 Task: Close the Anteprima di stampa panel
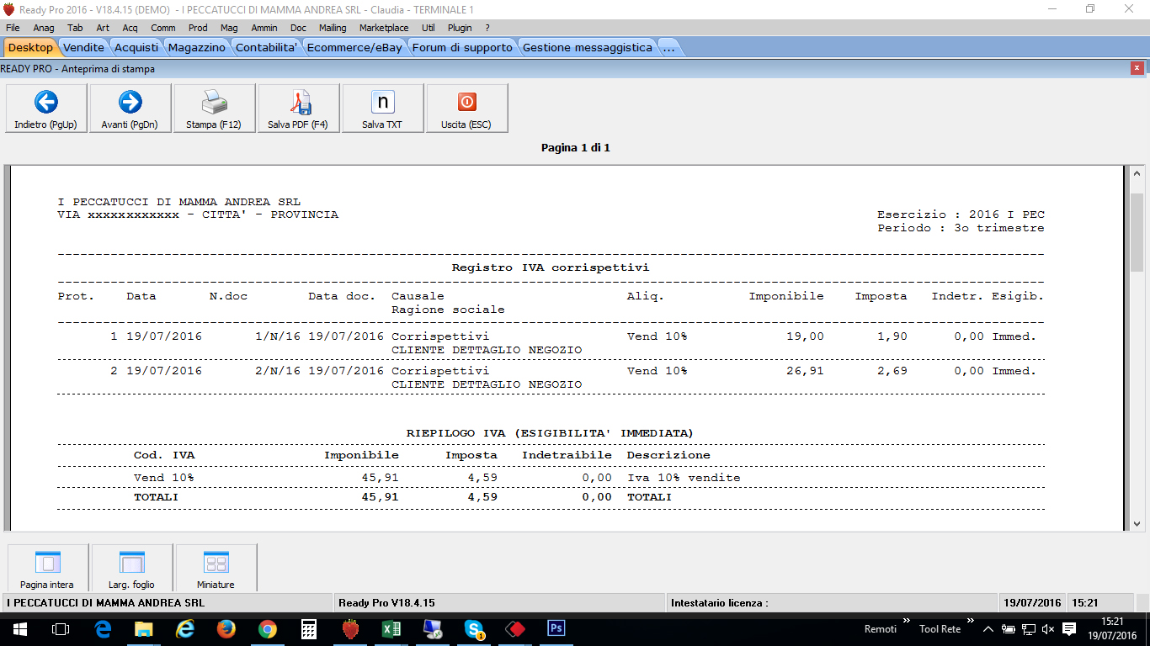[1137, 69]
